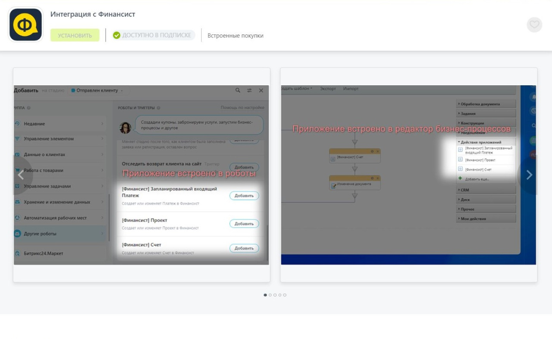Go to previous screenshot with left arrow
The image size is (552, 339).
point(21,175)
